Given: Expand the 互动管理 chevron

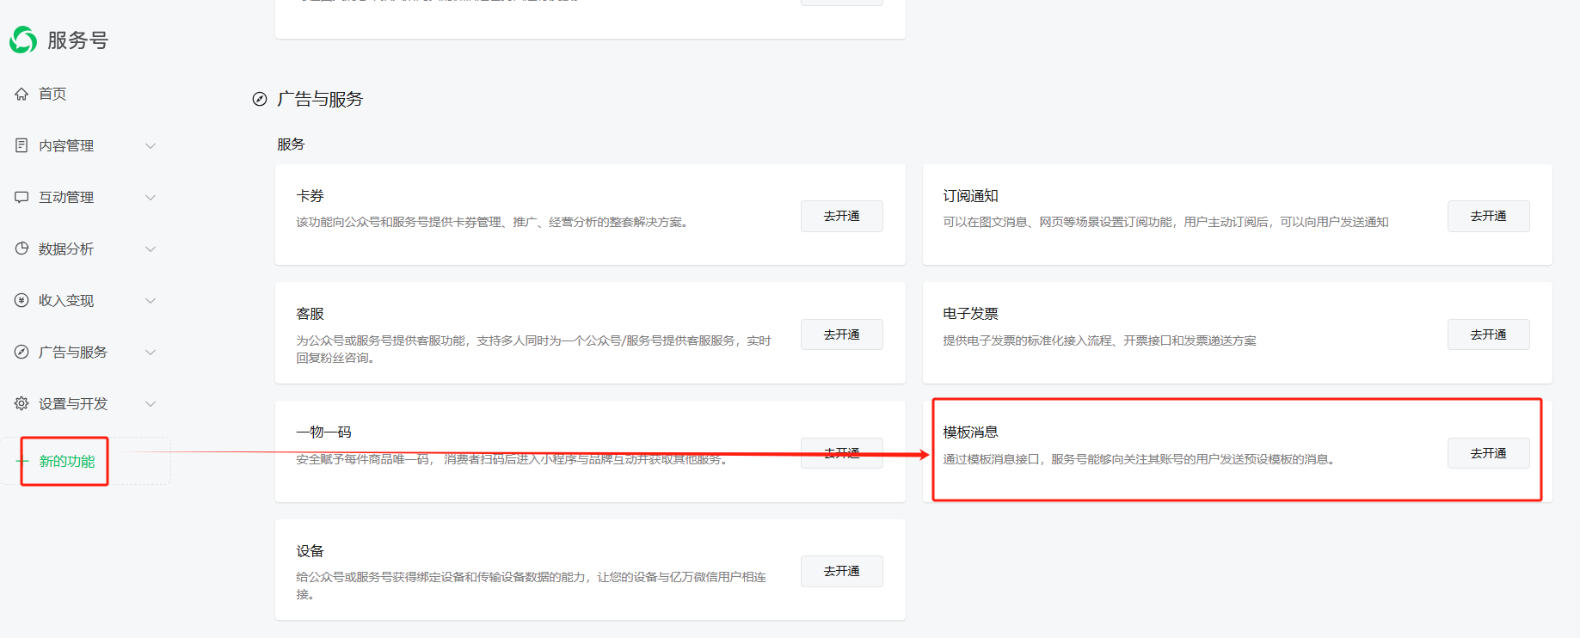Looking at the screenshot, I should point(151,198).
